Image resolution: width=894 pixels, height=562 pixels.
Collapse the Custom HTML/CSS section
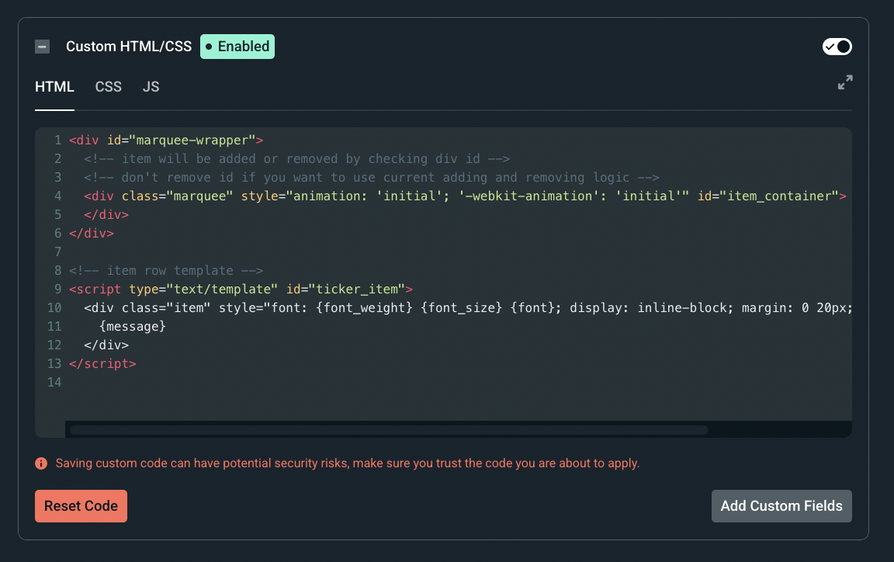pos(42,46)
